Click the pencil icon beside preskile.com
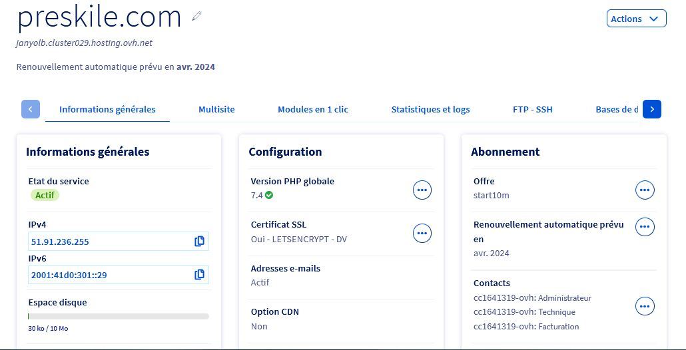Screen dimensions: 686x350 click(x=196, y=17)
